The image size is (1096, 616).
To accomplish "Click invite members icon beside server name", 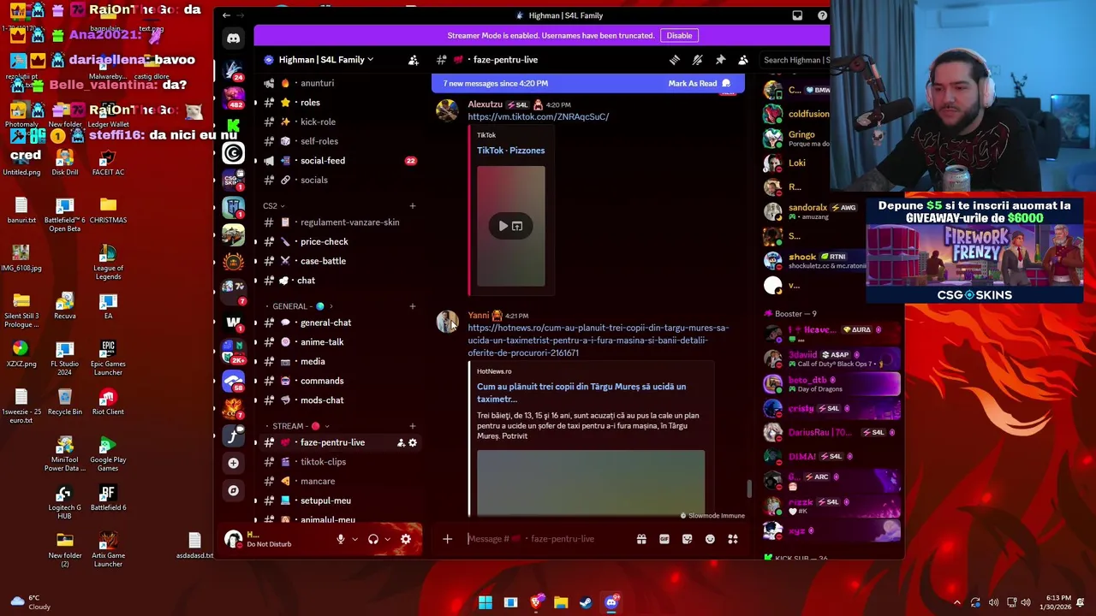I will pyautogui.click(x=414, y=60).
